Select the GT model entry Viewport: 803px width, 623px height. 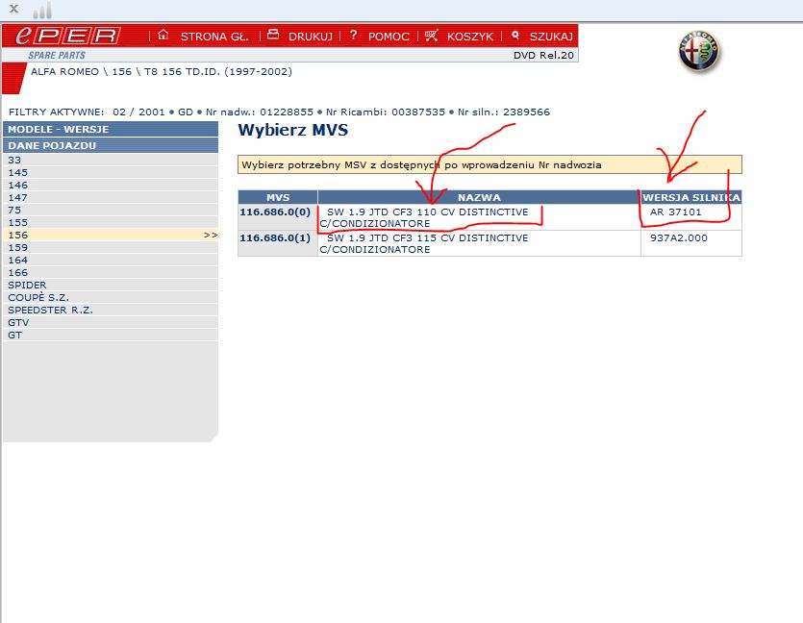[111, 335]
